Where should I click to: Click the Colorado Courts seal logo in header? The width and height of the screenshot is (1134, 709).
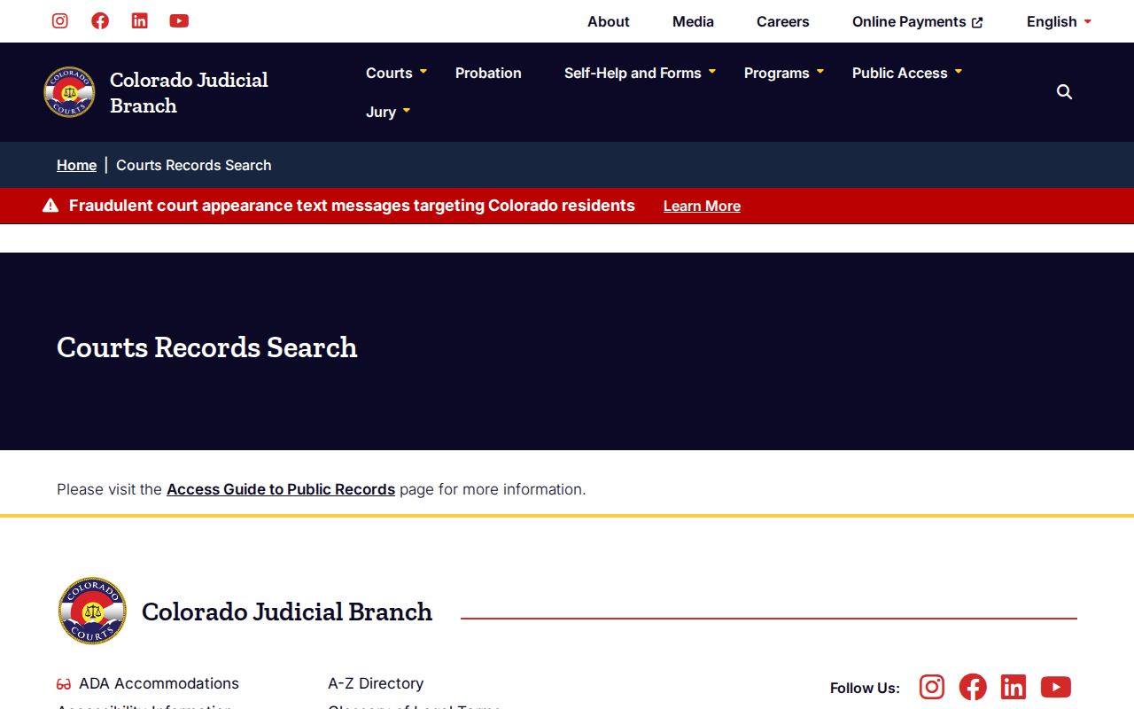pos(69,92)
